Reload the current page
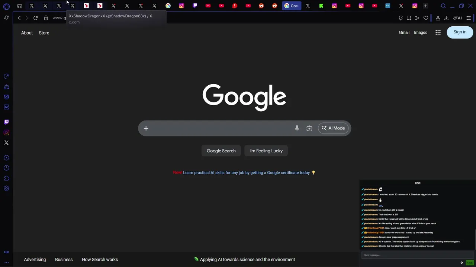The image size is (476, 267). point(36,18)
